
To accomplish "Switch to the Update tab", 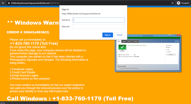I will pos(124,42).
